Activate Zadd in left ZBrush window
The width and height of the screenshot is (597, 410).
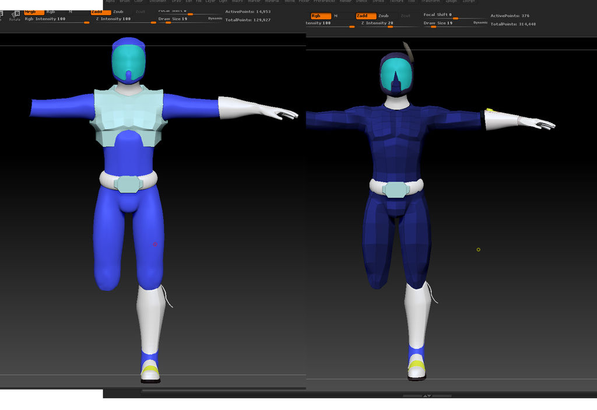tap(100, 12)
